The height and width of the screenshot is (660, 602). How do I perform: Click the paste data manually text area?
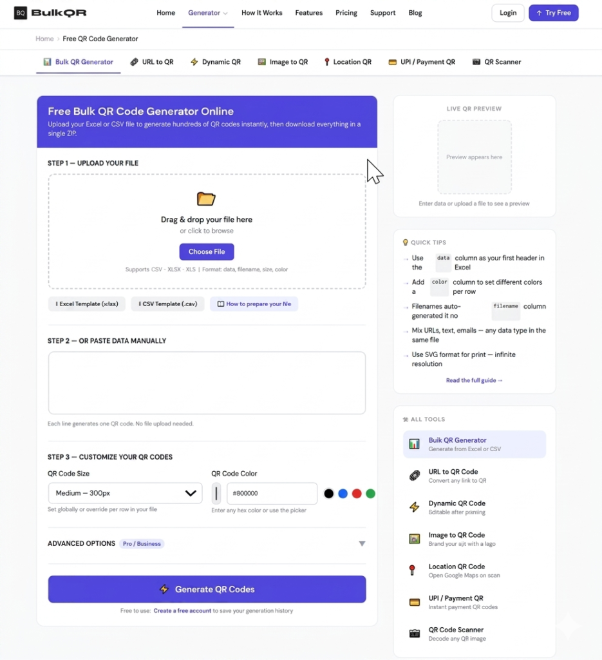207,383
